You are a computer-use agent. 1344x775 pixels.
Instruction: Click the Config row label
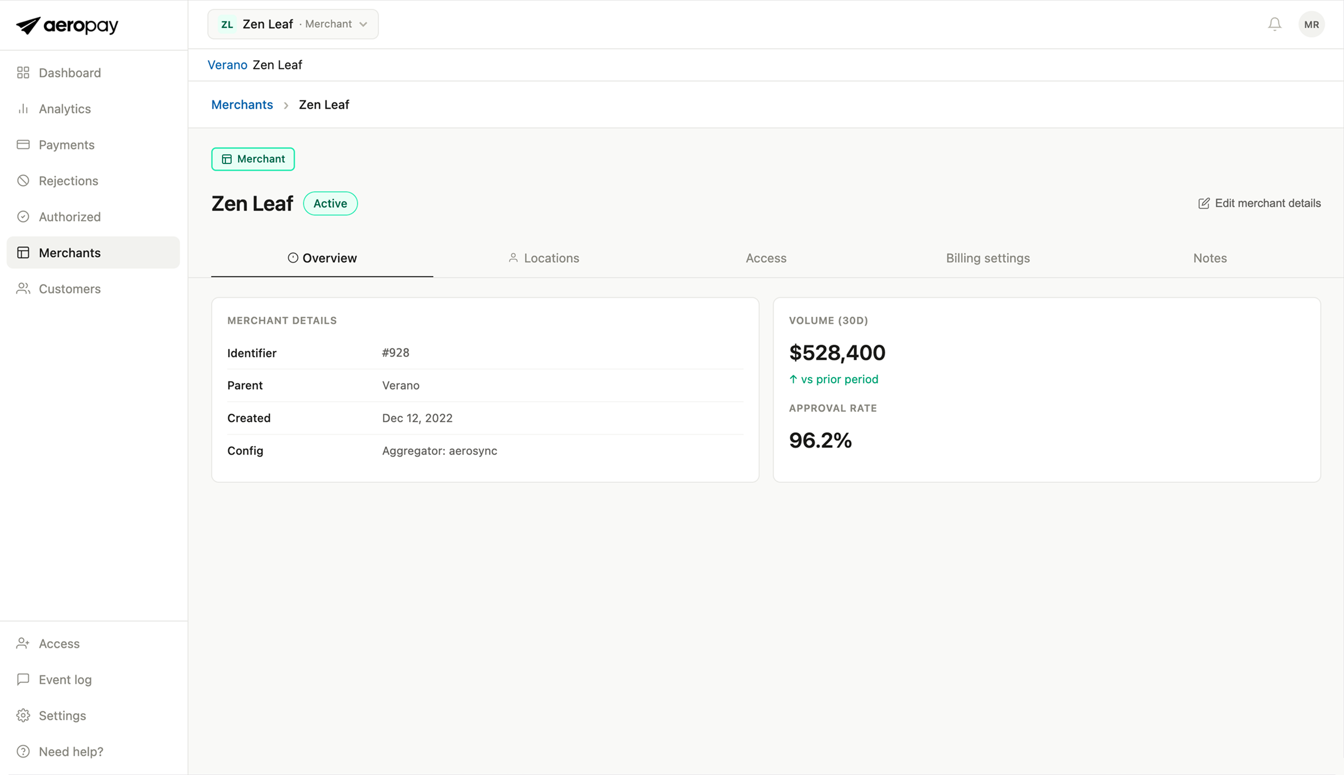point(245,451)
